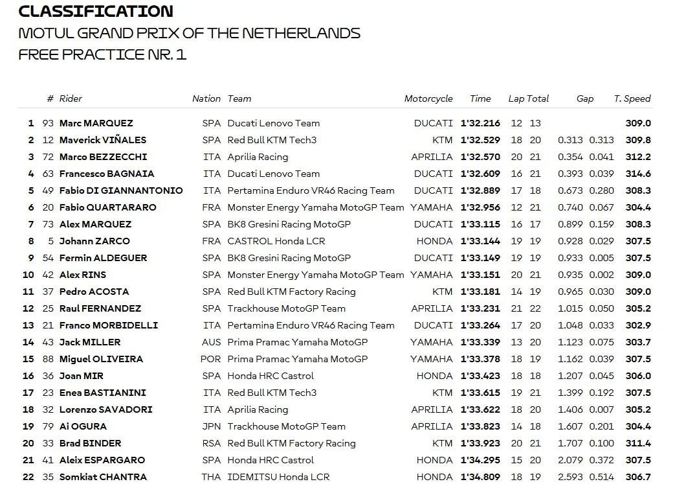Select rider name Maverick VIÑALES
The width and height of the screenshot is (675, 484).
(x=103, y=140)
